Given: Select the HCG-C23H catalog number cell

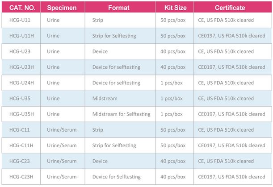Looking at the screenshot, I should coord(21,177).
